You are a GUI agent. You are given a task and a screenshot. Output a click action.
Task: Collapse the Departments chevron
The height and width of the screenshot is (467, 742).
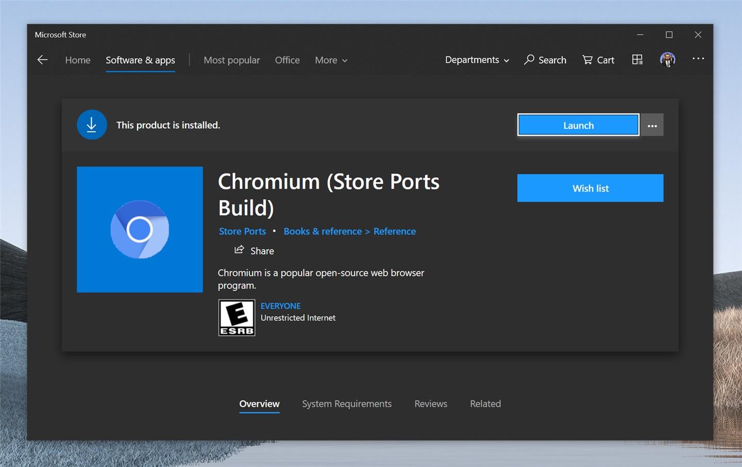(506, 60)
